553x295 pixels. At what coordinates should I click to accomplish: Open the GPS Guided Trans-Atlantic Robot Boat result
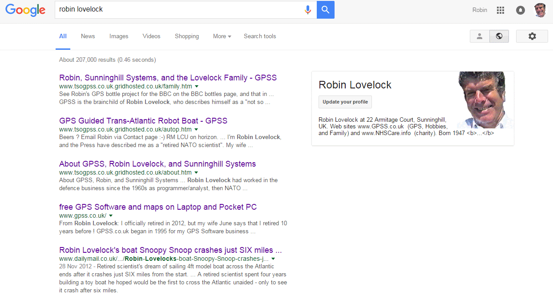(x=143, y=120)
